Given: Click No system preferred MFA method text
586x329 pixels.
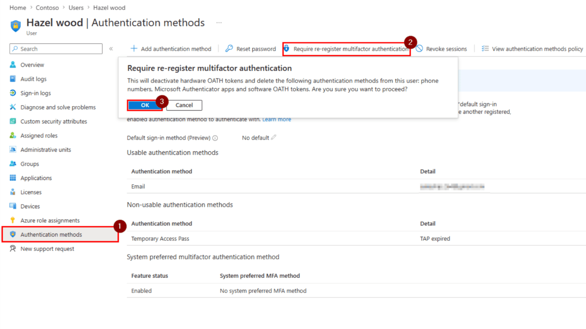Looking at the screenshot, I should pyautogui.click(x=263, y=291).
